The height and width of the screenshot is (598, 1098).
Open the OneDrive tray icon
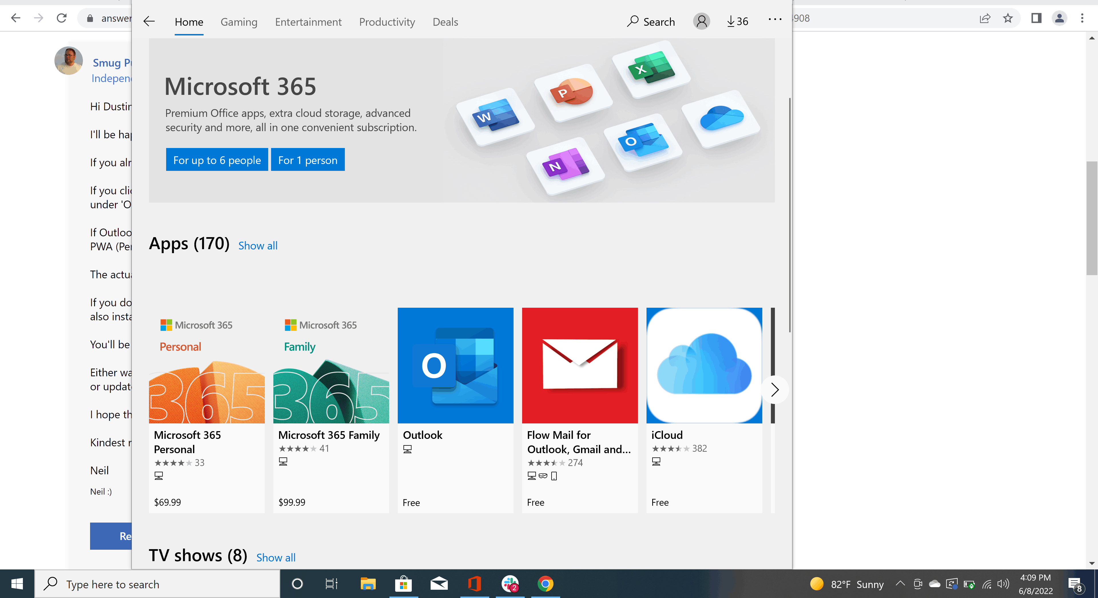(x=934, y=584)
